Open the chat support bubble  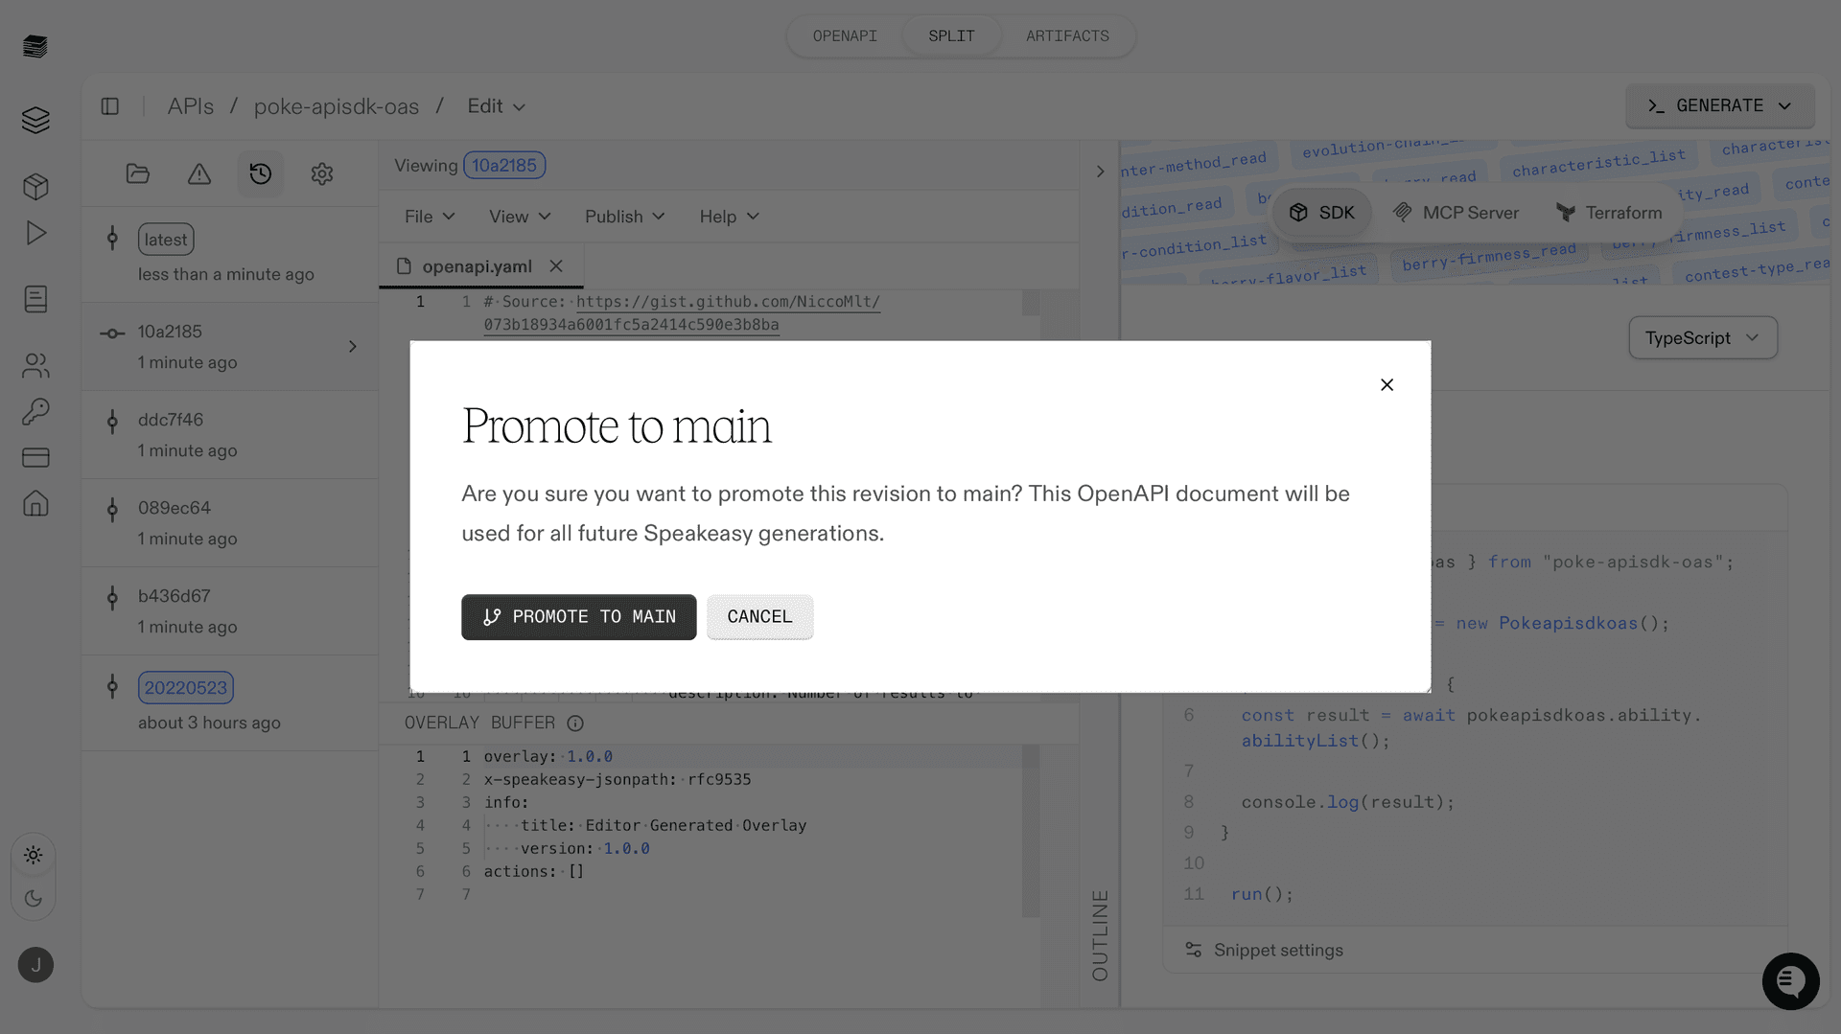1789,980
